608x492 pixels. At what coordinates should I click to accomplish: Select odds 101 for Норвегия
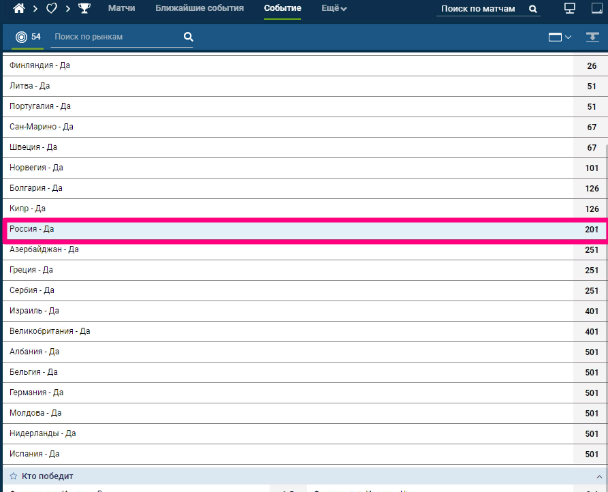click(x=592, y=168)
